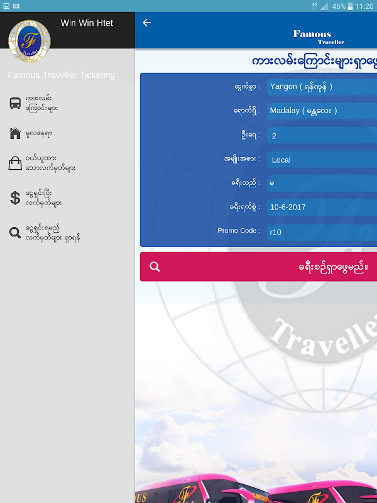Tap the clock showing 11:20

[x=364, y=6]
